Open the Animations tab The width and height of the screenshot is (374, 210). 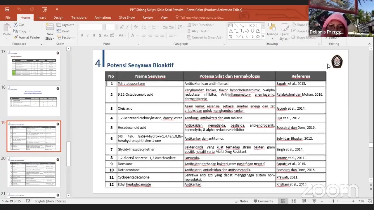coord(103,17)
